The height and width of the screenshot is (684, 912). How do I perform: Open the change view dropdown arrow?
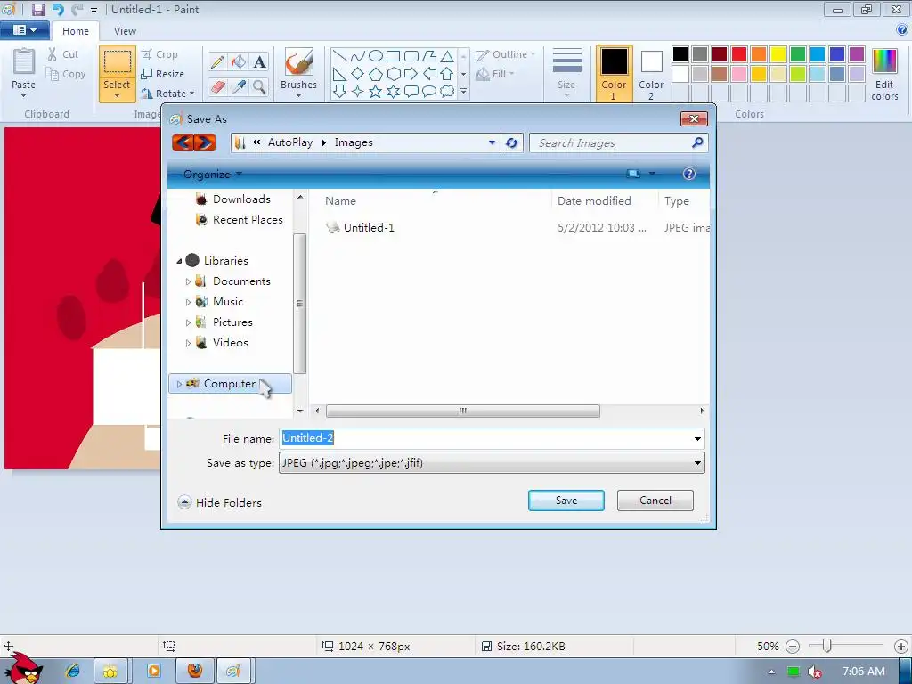pos(652,174)
